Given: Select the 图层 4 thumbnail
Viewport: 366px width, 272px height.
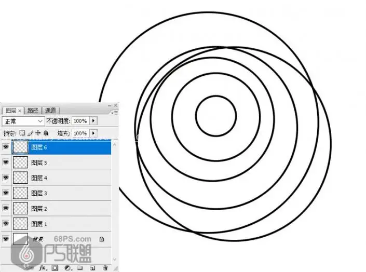Looking at the screenshot, I should click(20, 178).
